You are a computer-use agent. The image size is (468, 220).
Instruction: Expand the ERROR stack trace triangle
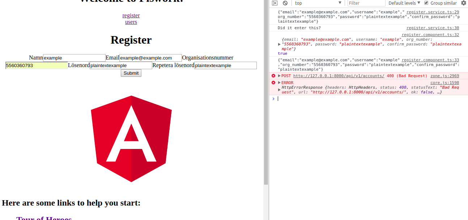pyautogui.click(x=279, y=83)
